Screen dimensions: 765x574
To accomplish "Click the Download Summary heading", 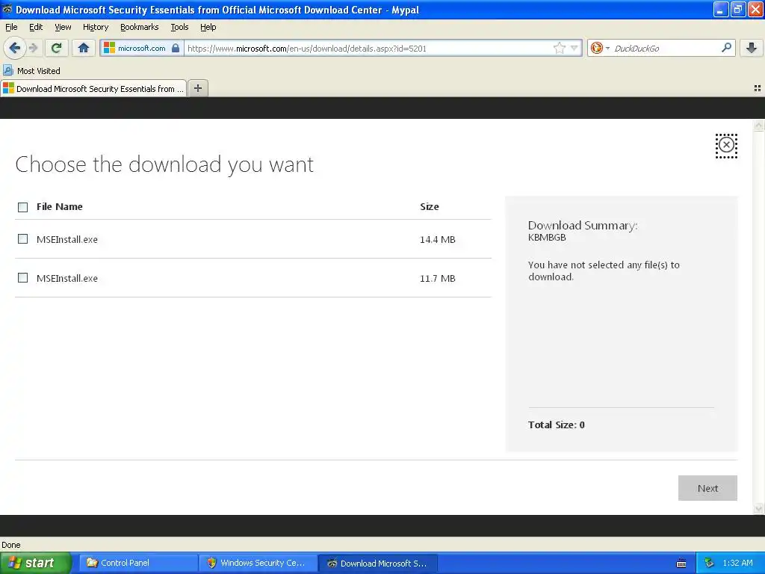I will (583, 226).
